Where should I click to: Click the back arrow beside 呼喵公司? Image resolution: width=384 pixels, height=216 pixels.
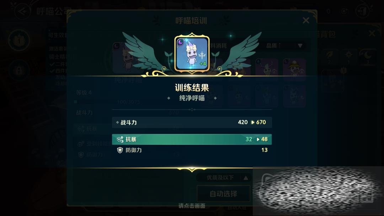coord(22,11)
